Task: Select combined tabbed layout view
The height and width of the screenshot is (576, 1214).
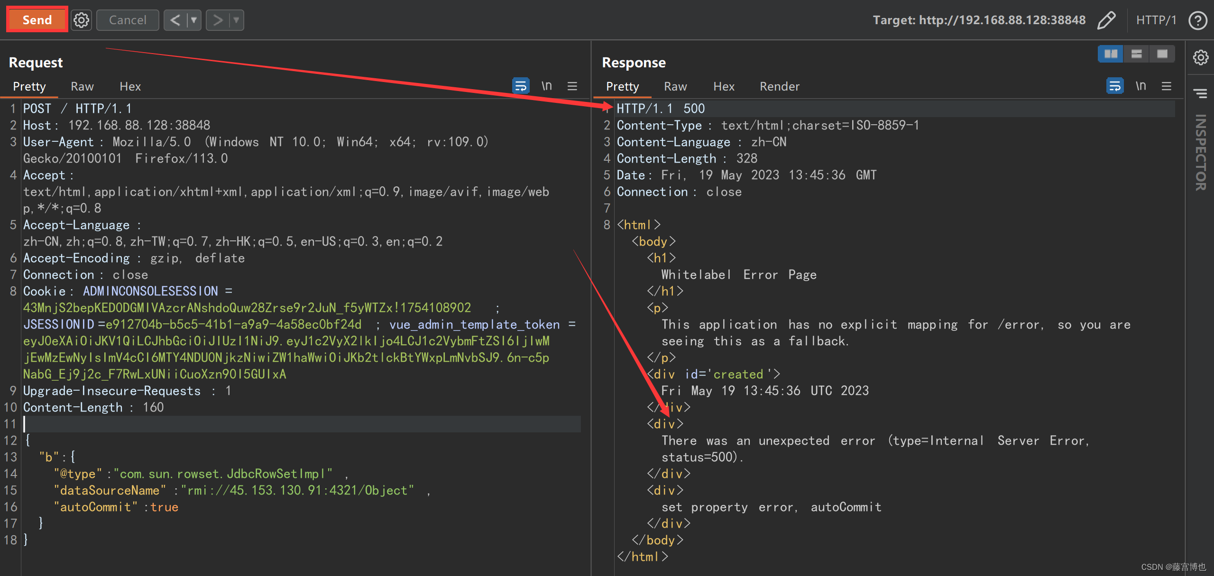Action: pos(1162,54)
